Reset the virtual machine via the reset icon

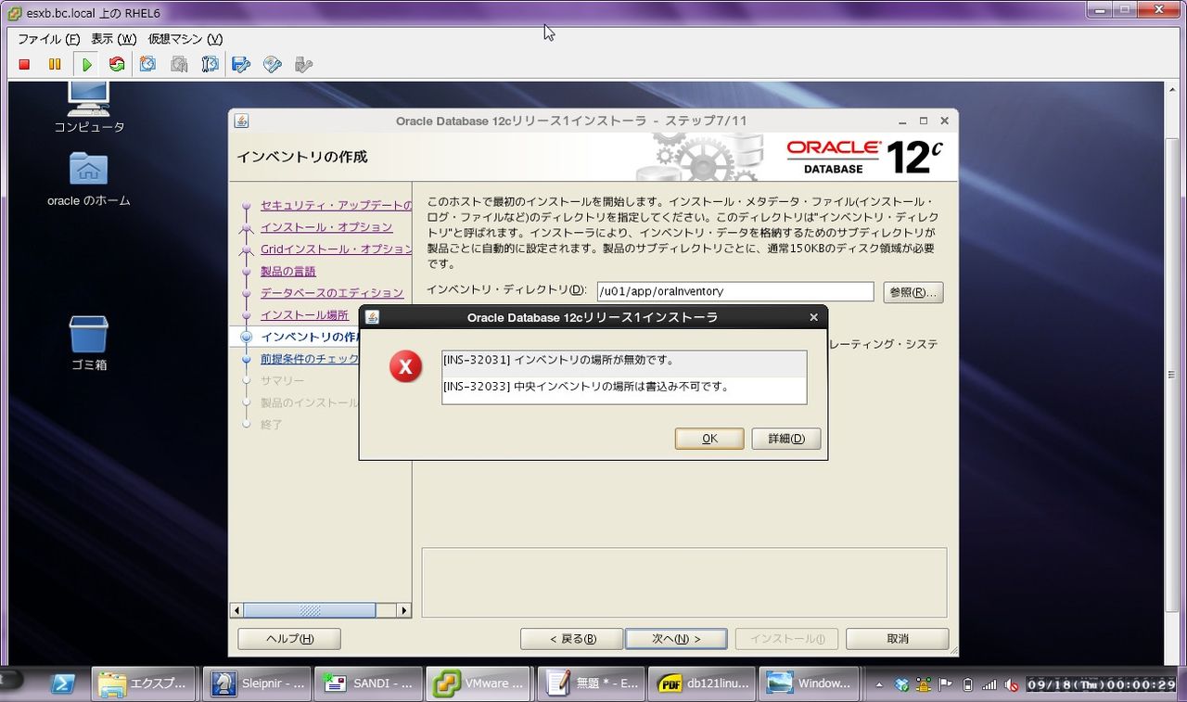117,64
